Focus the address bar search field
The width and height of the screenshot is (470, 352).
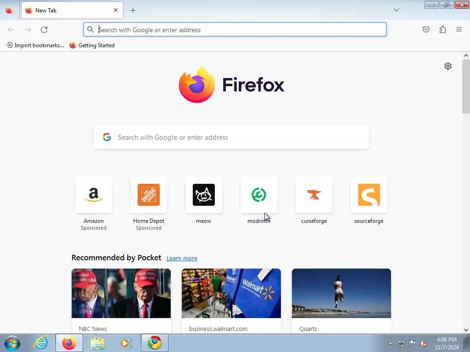235,30
